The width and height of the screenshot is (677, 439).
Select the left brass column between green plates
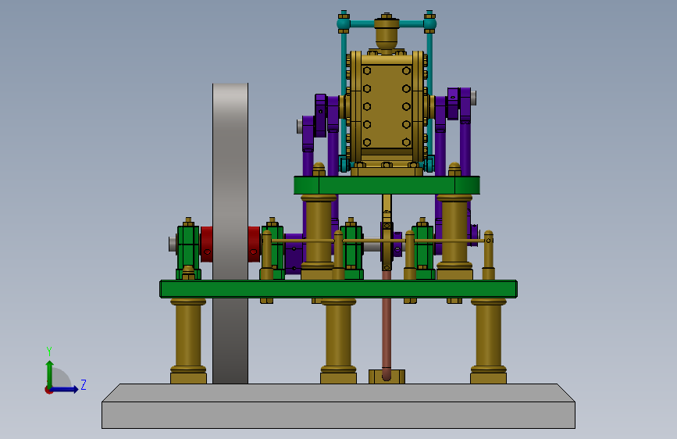click(319, 237)
